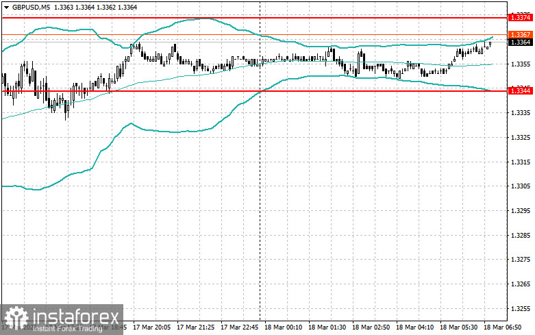
Task: Select the current price label 1.3364
Action: [520, 42]
